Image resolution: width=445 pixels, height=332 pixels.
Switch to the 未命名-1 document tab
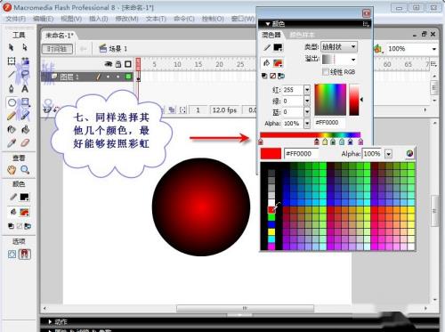coord(60,36)
